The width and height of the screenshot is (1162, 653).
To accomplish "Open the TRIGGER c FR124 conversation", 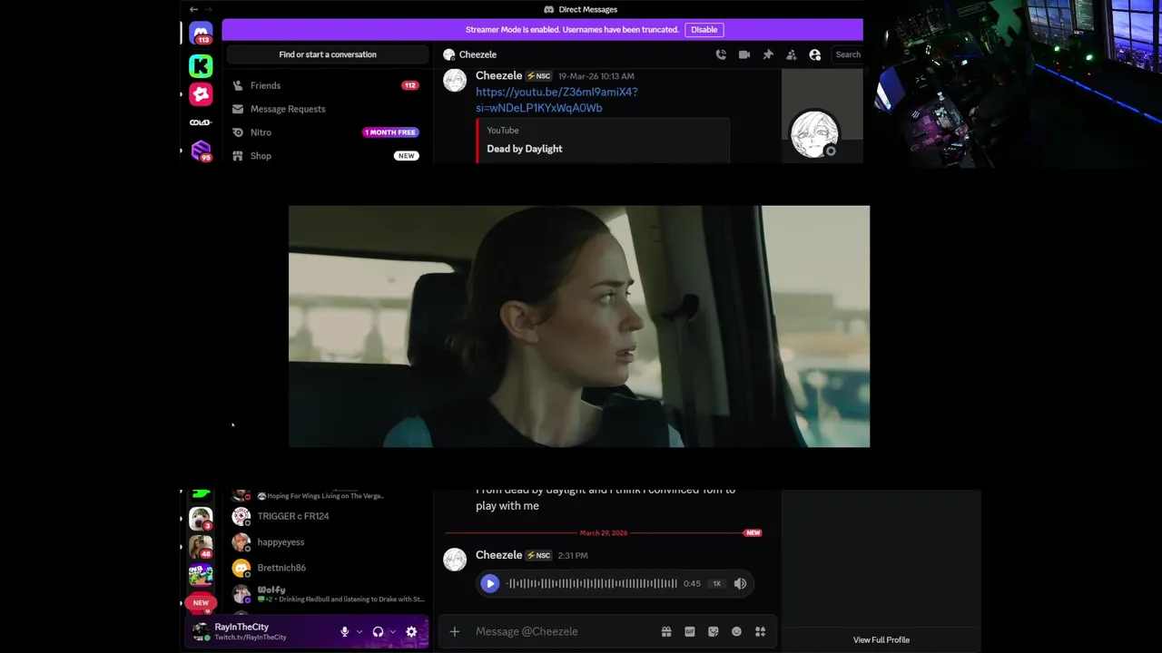I will coord(327,516).
